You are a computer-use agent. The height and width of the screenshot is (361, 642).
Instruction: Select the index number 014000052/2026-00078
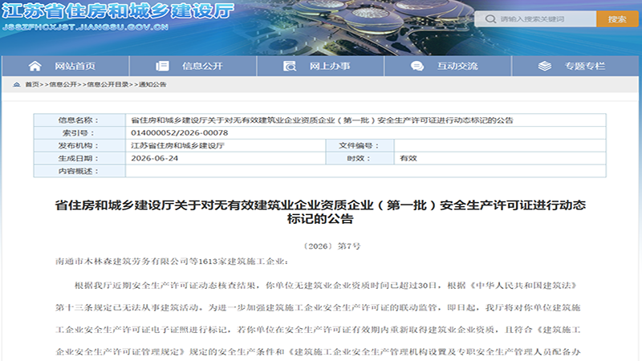tap(179, 132)
